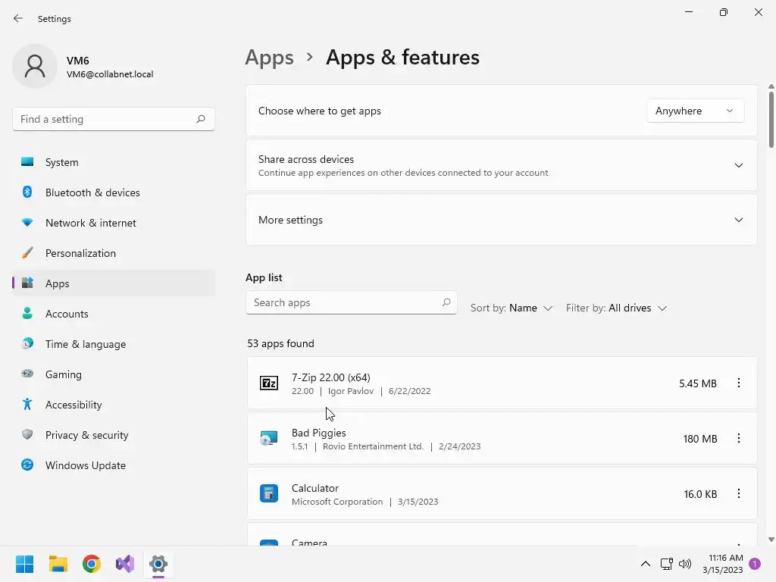Open File Explorer from the taskbar
Image resolution: width=776 pixels, height=582 pixels.
click(58, 564)
